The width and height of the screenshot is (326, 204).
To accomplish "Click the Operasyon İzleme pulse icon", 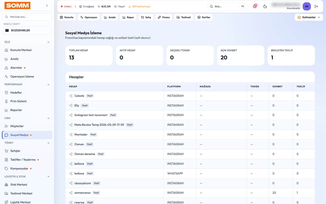I will pos(6,77).
